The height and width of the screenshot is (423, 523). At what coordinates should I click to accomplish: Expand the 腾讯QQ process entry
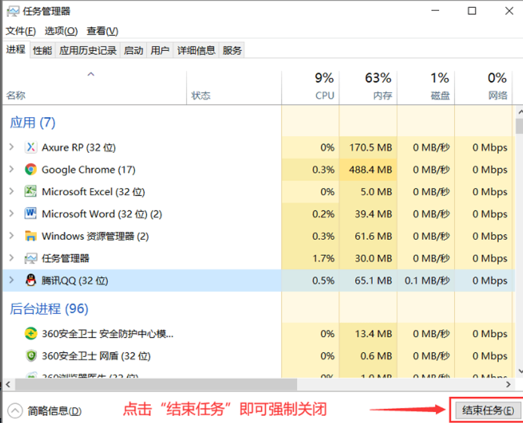tap(11, 280)
